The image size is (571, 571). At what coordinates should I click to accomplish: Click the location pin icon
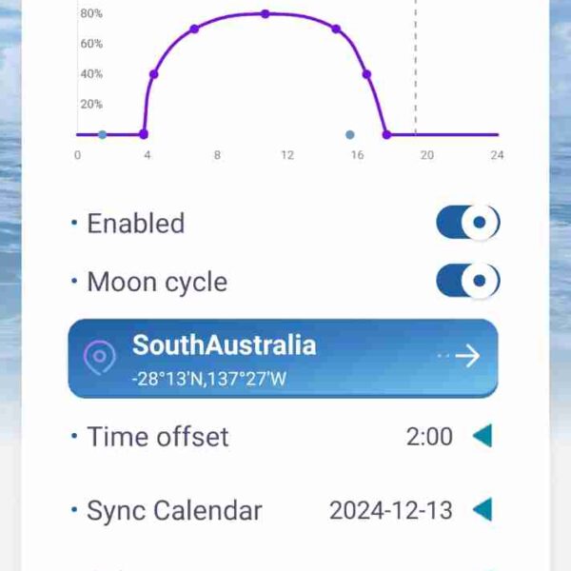[99, 357]
